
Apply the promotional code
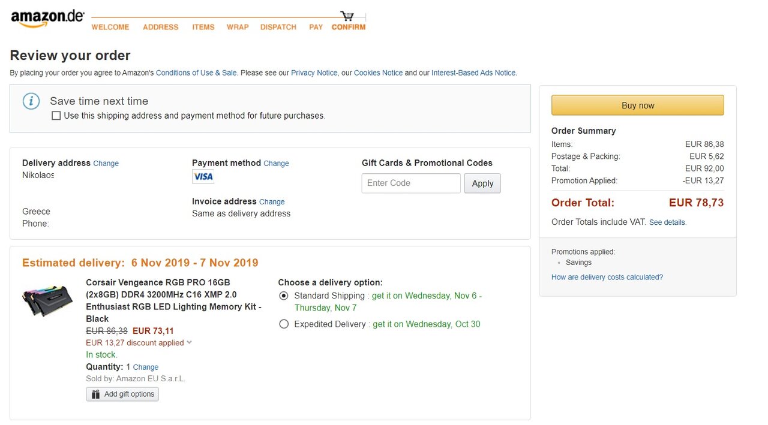tap(482, 183)
